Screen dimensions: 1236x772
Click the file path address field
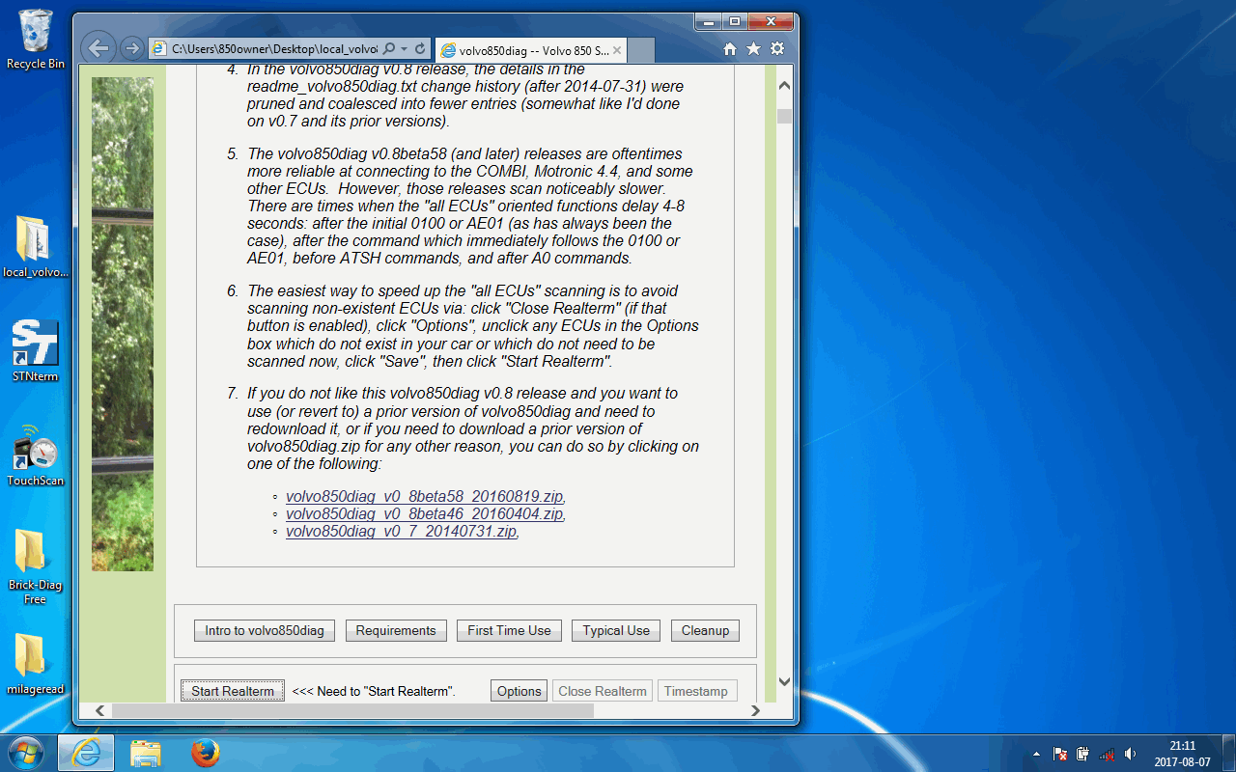[273, 48]
